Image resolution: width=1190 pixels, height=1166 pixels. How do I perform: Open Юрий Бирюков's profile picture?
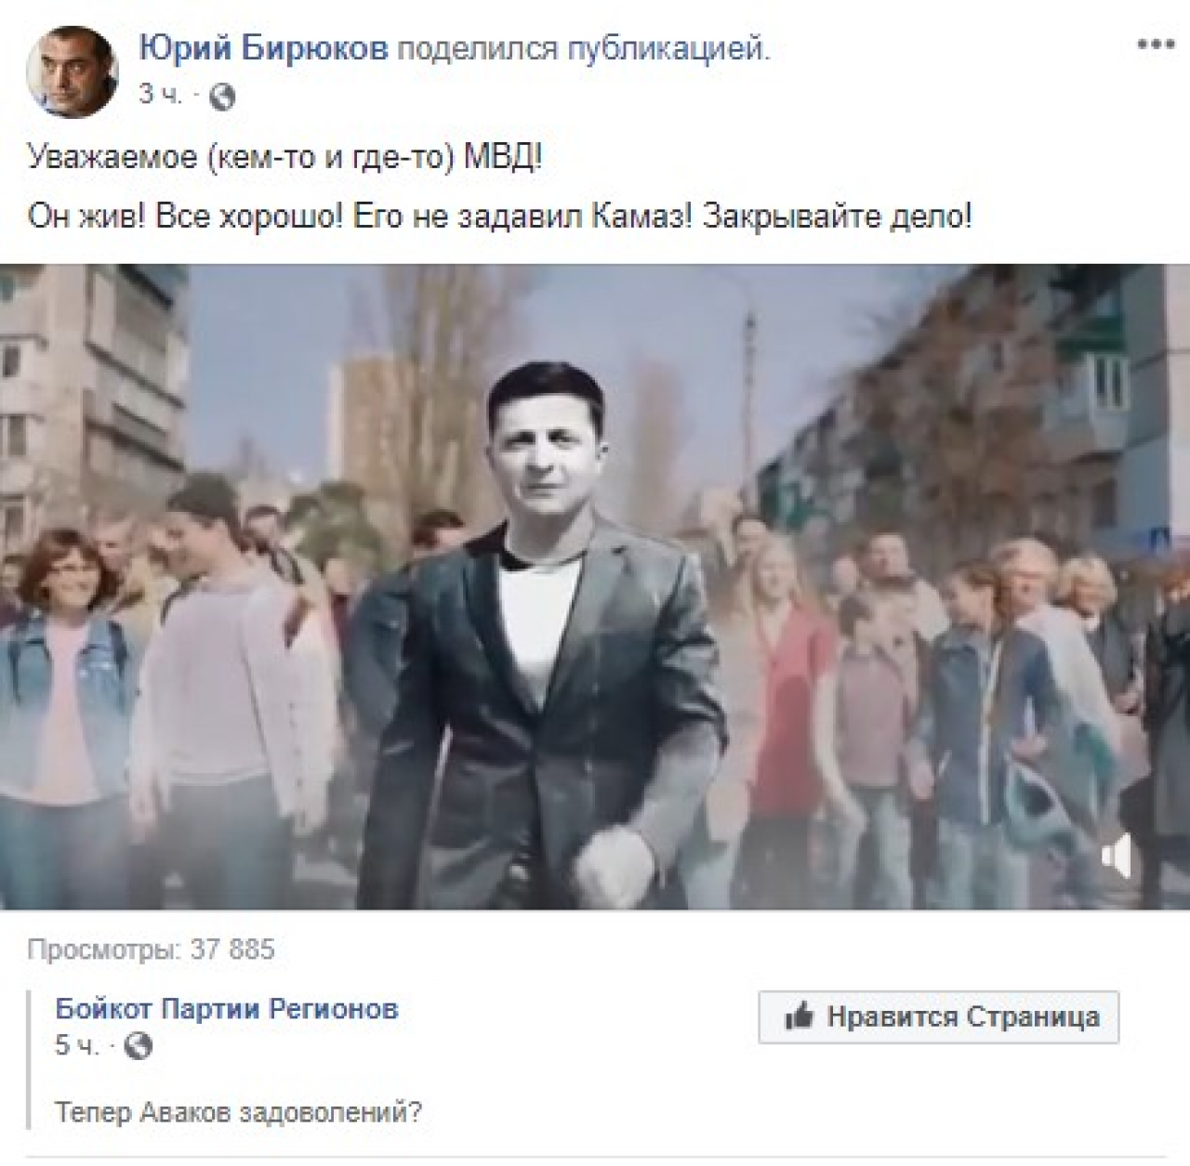[x=73, y=72]
